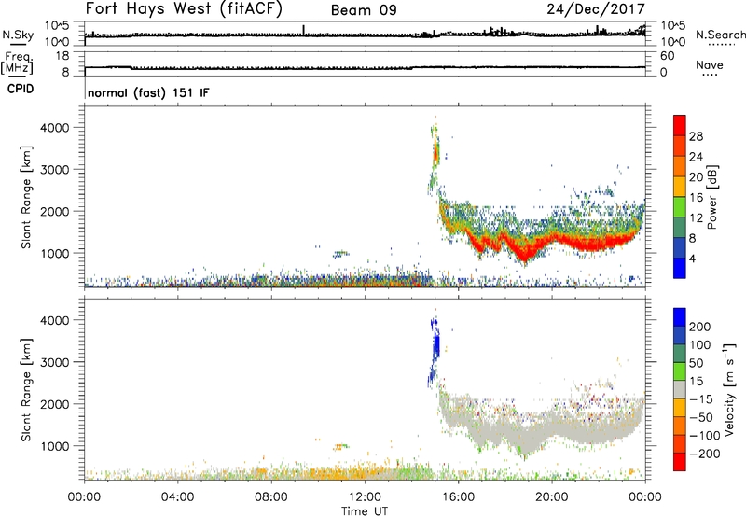Click the 'Freq. [MHz]' axis label

click(17, 63)
